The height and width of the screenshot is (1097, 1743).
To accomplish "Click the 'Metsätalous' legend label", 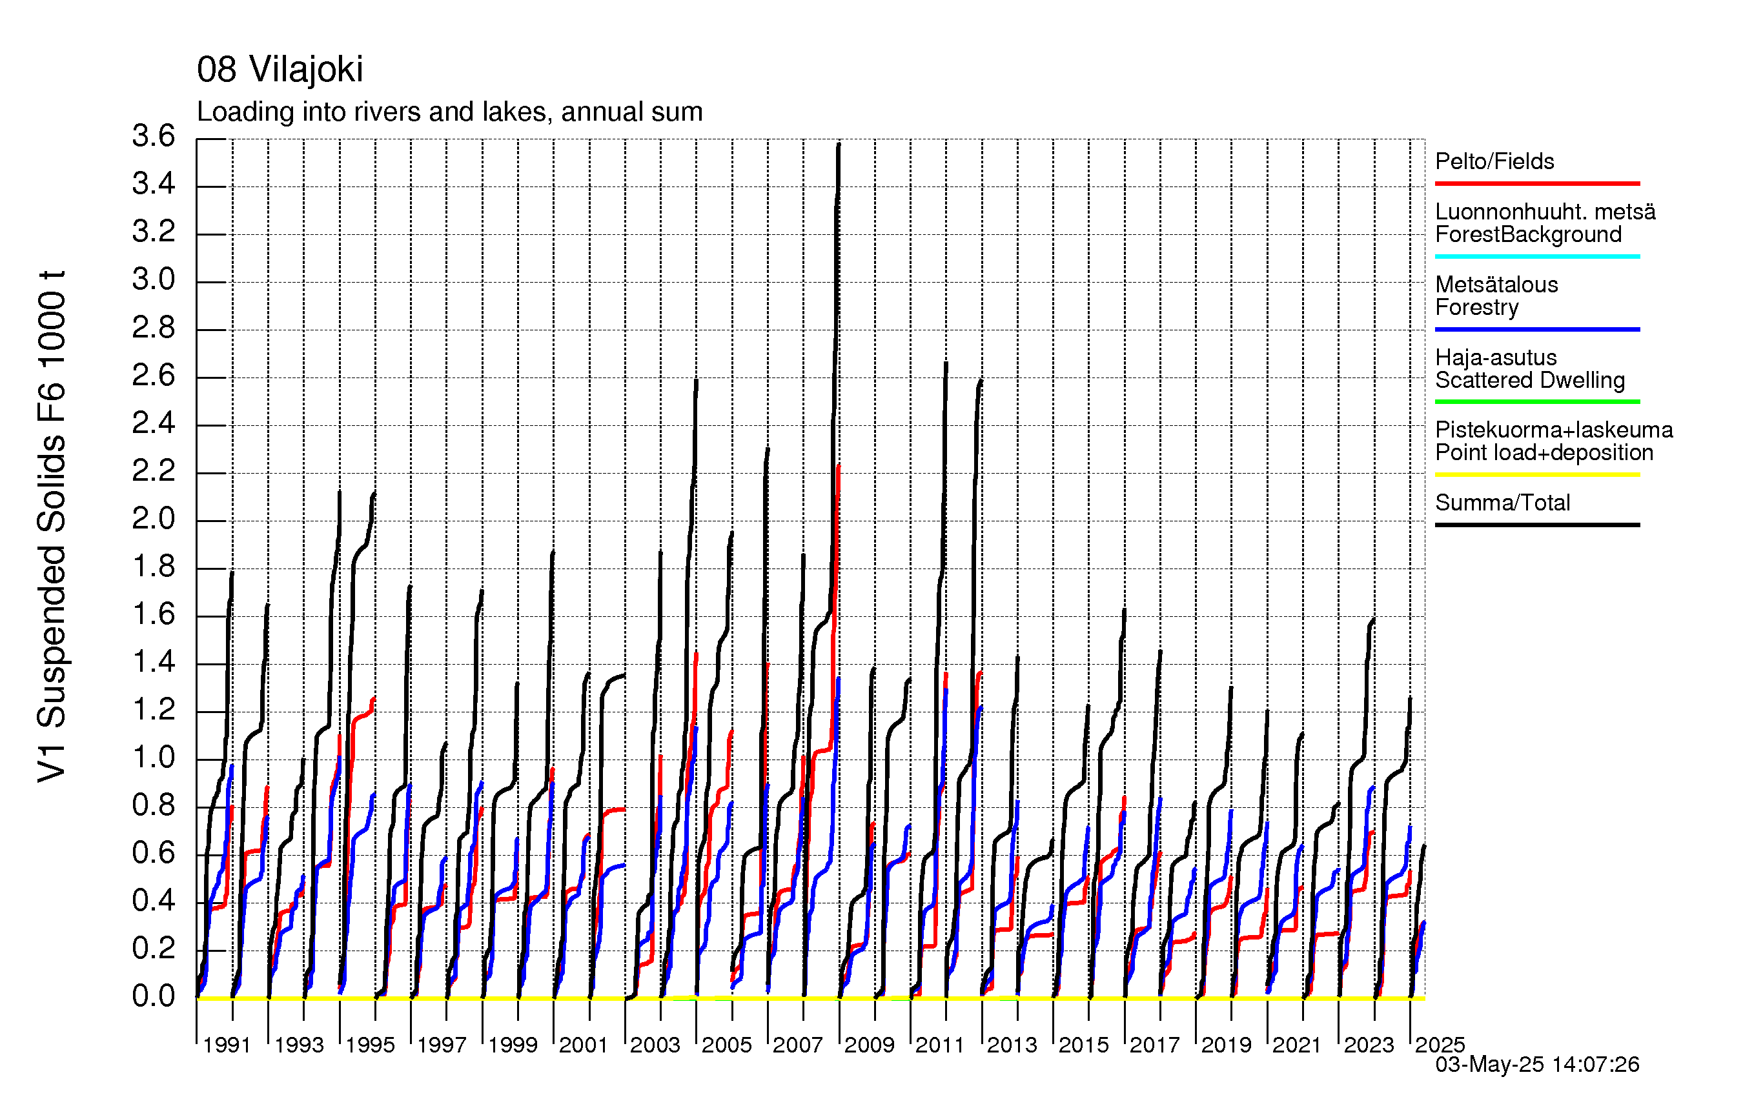I will click(1496, 285).
